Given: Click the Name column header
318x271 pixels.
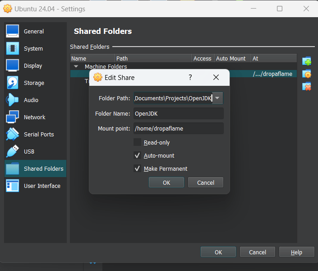Looking at the screenshot, I should coord(92,59).
